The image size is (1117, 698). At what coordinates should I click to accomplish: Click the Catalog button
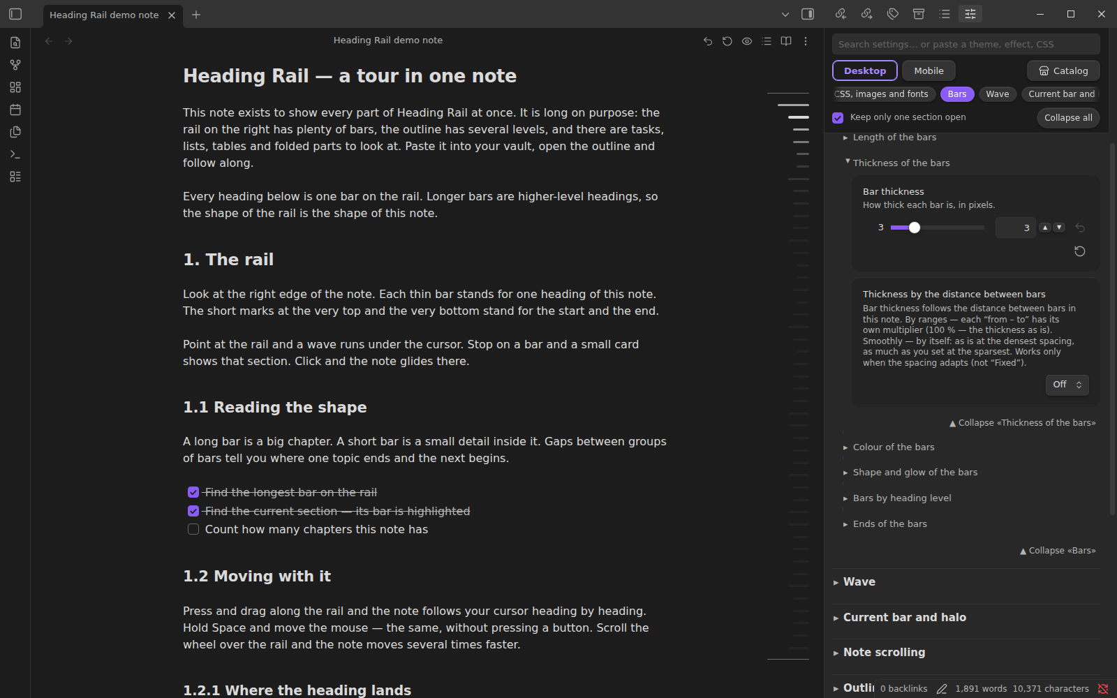1063,70
